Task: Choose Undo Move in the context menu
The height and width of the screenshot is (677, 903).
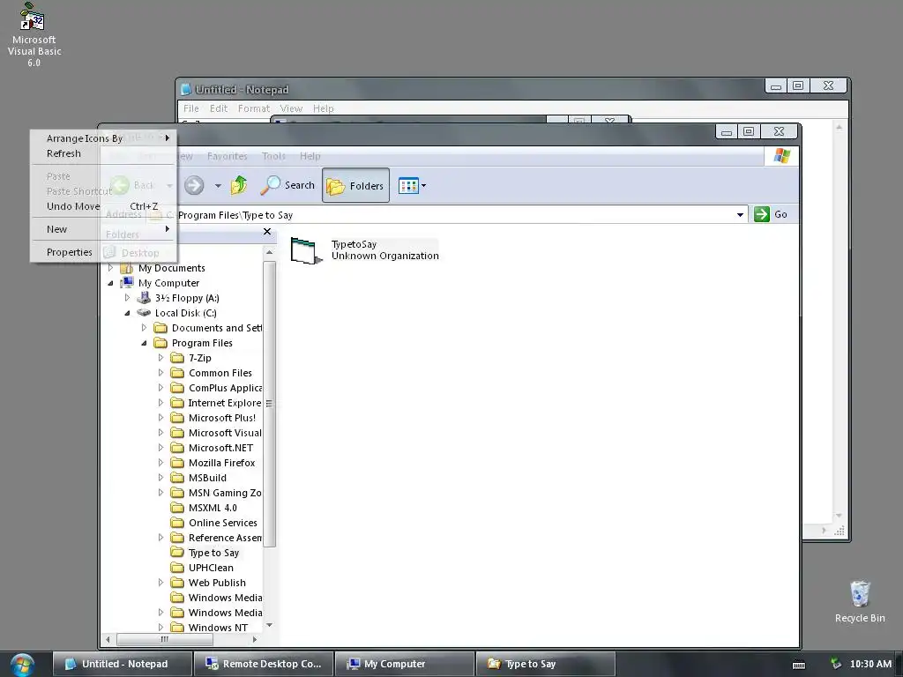Action: pos(103,206)
